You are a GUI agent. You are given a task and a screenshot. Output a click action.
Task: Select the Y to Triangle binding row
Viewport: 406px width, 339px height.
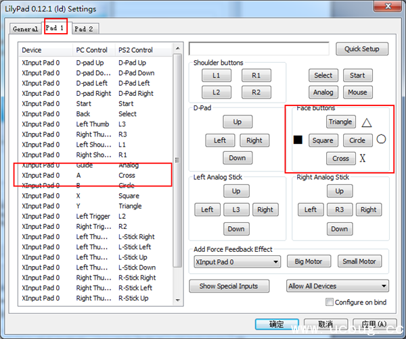pos(95,206)
